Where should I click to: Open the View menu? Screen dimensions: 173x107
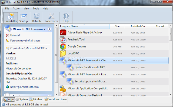coord(26,8)
